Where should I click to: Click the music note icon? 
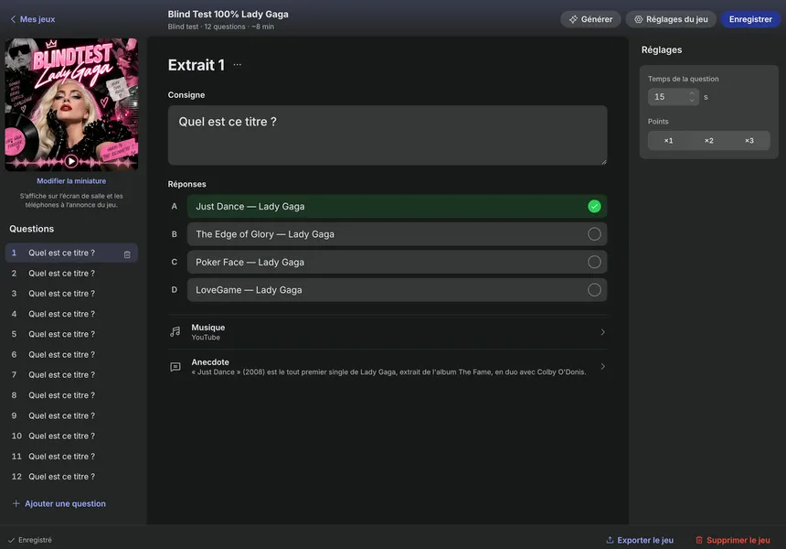pos(175,332)
